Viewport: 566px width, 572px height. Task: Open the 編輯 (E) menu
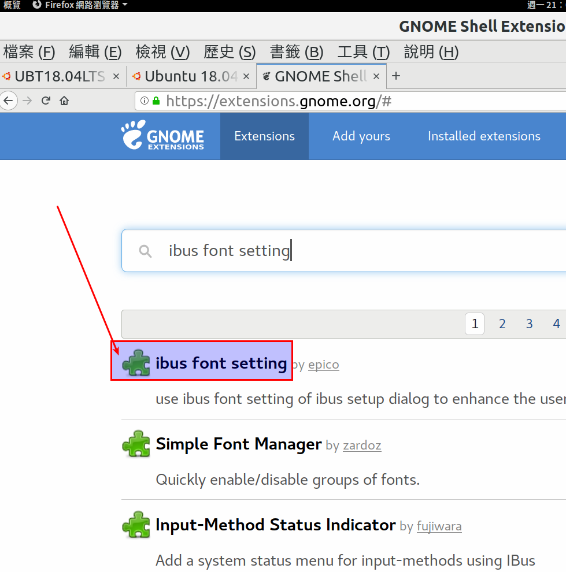click(x=95, y=52)
